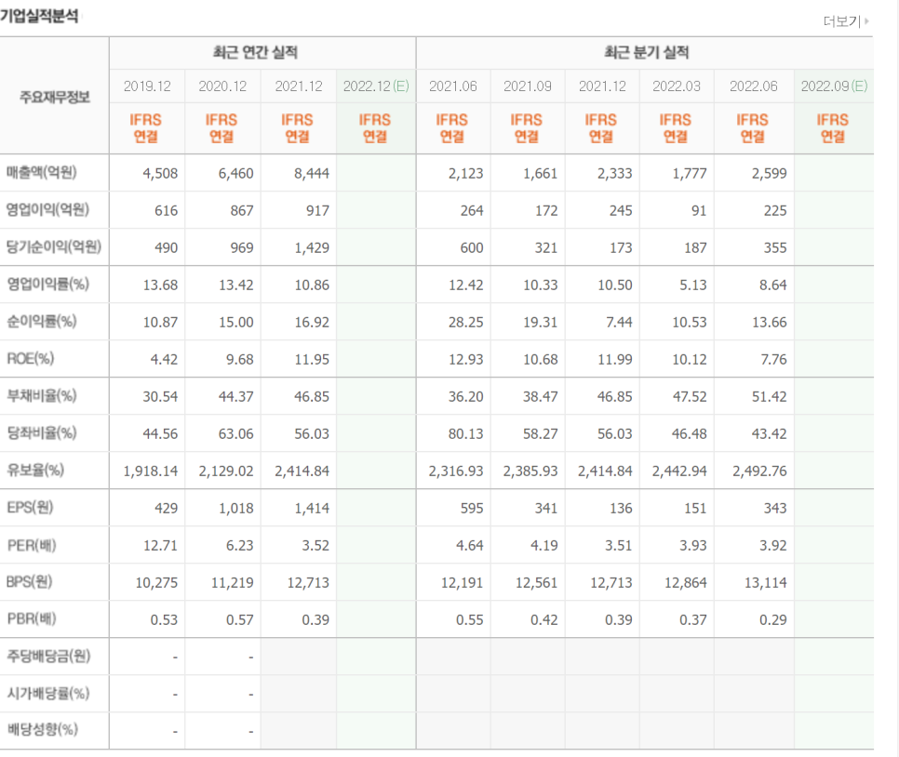The width and height of the screenshot is (899, 757).
Task: Select the 최근 분기 실적 header
Action: (x=646, y=53)
